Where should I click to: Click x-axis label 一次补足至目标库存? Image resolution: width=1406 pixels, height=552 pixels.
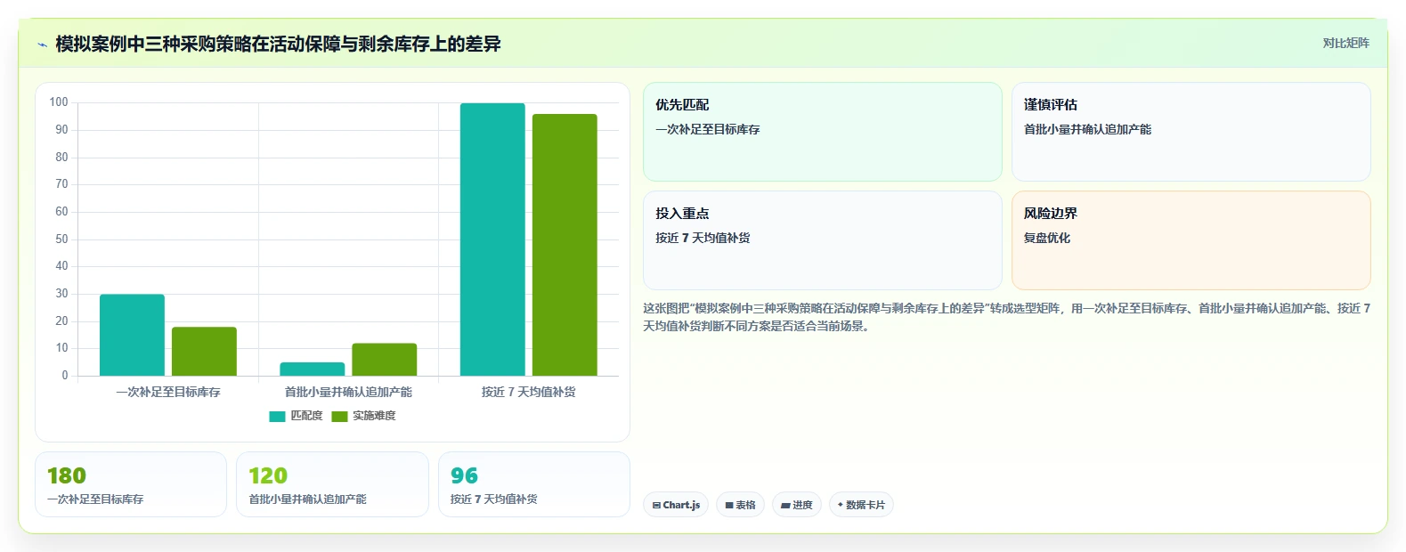click(x=168, y=392)
